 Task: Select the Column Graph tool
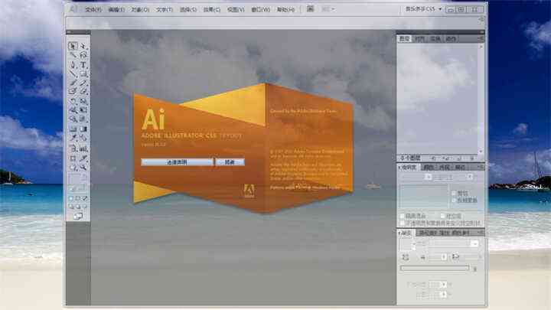tap(83, 148)
